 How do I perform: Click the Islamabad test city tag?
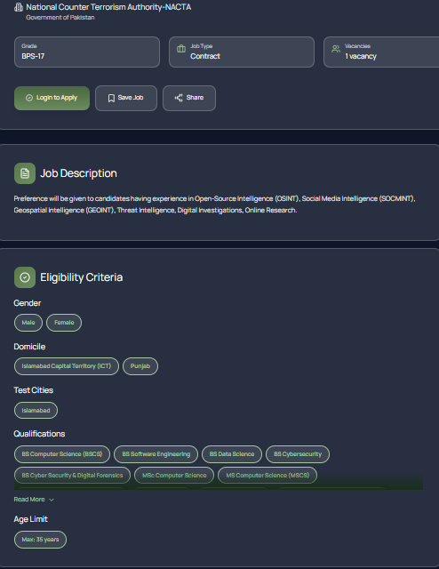36,411
